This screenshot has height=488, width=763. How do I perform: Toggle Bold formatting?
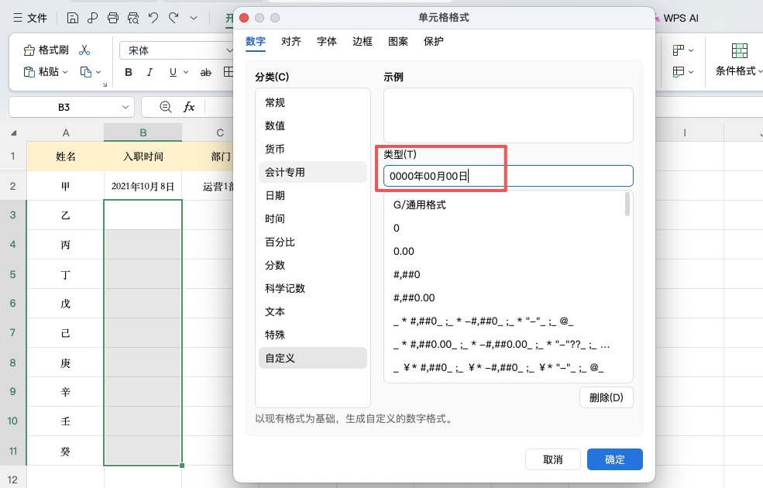(129, 72)
